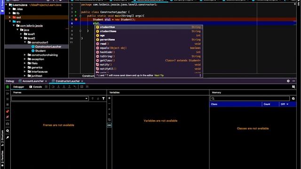The height and width of the screenshot is (169, 301).
Task: Collapse com.leibniz.jessie package
Action: pyautogui.click(x=14, y=26)
